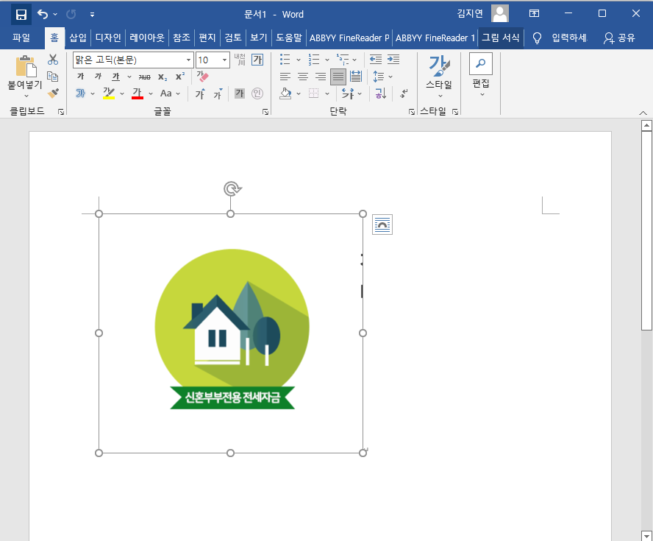Switch to the 레이아웃 tab
The image size is (653, 541).
147,38
